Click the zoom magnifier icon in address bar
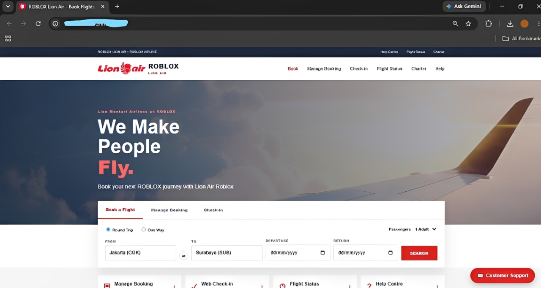 455,24
